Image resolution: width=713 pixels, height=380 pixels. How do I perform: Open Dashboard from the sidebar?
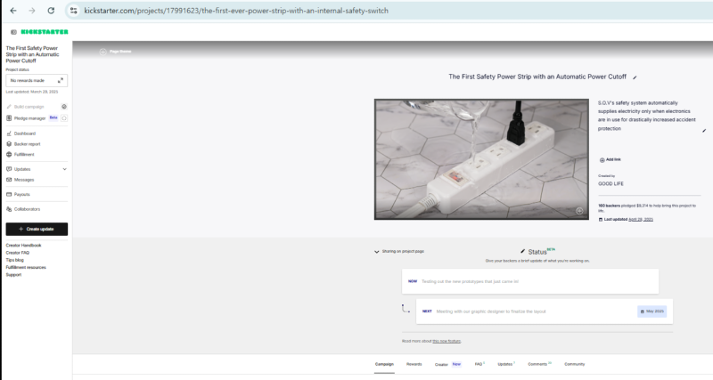point(24,133)
